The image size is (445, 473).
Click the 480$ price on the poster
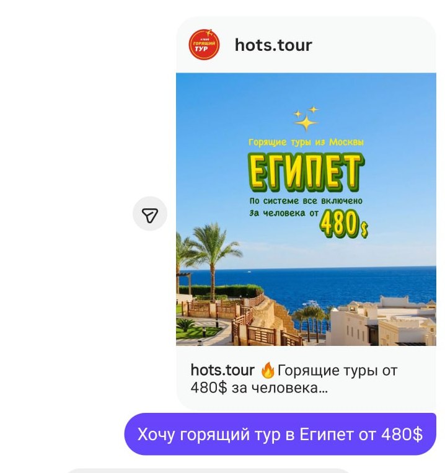coord(344,224)
